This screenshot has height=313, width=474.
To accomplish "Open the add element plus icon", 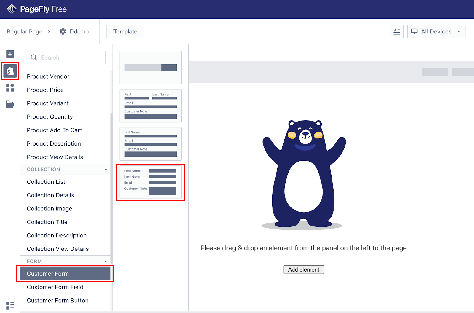I will [10, 54].
